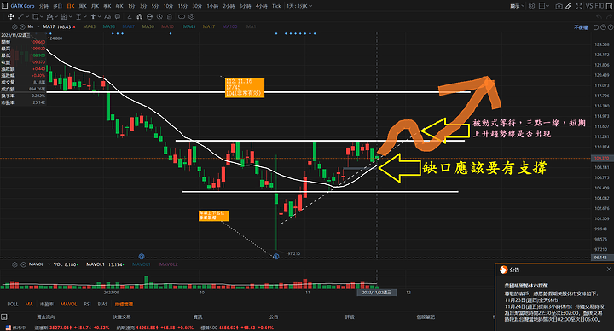614x331 pixels.
Task: Select the trend line drawing tool
Action: 20,16
